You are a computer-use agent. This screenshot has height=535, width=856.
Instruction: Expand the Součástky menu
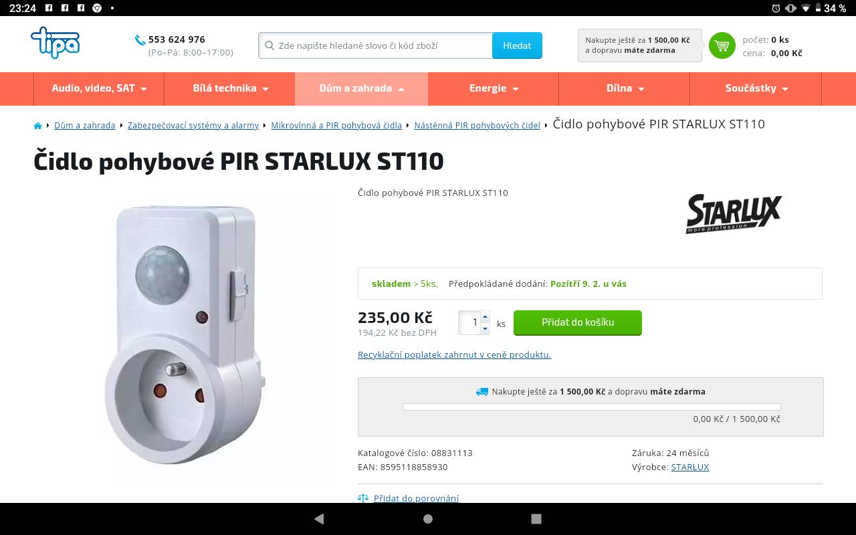pyautogui.click(x=756, y=88)
